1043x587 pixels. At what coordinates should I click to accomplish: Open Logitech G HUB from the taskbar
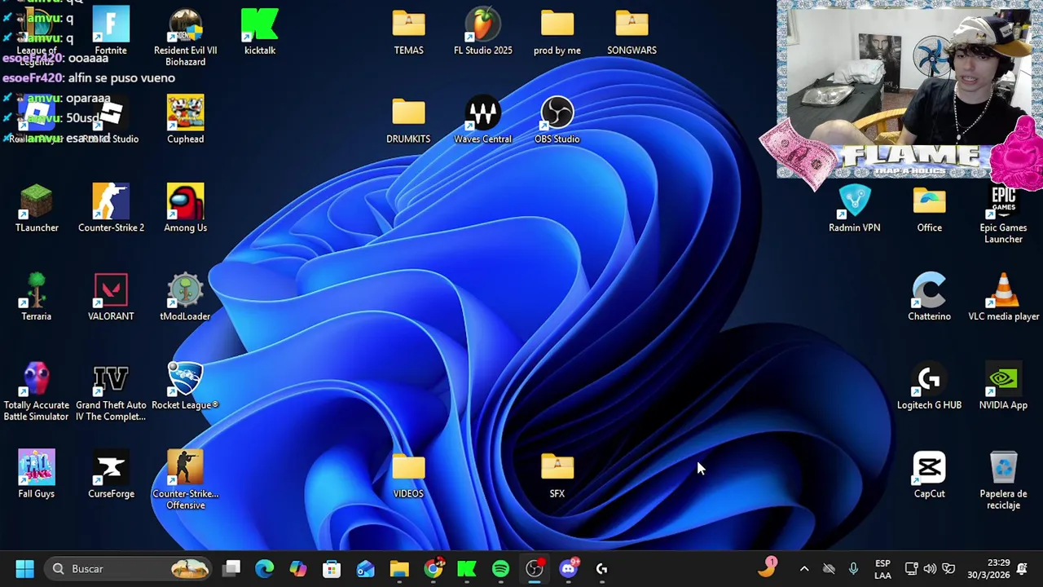point(602,569)
